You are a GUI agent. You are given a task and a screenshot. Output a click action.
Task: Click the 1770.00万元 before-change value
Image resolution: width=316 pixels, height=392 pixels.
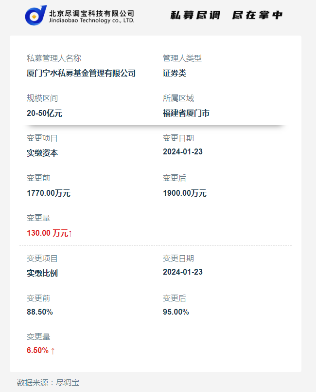click(49, 193)
